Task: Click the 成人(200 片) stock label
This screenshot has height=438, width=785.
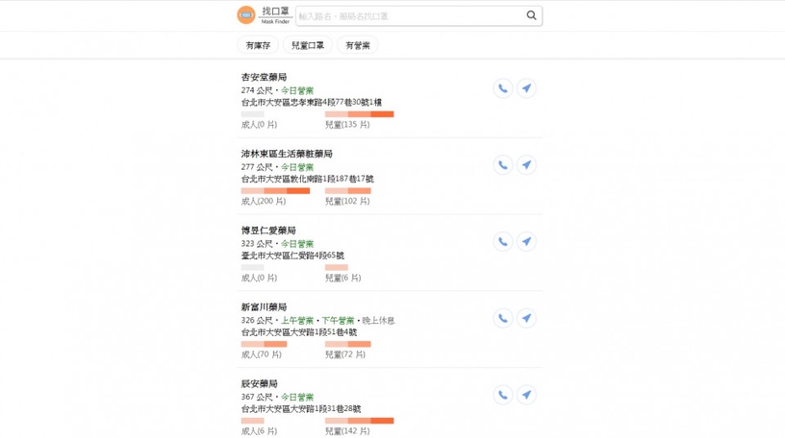Action: coord(264,201)
